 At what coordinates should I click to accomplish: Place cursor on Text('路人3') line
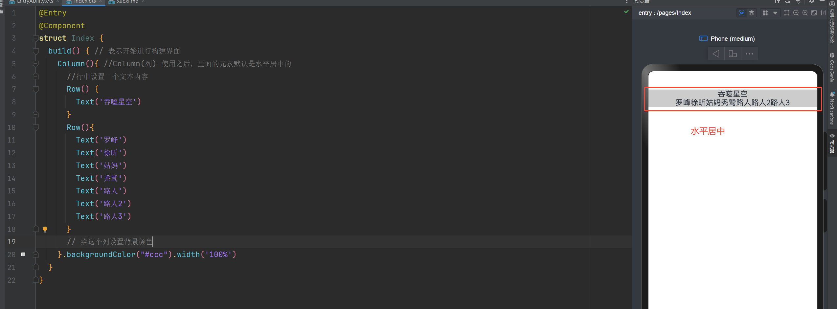point(103,216)
